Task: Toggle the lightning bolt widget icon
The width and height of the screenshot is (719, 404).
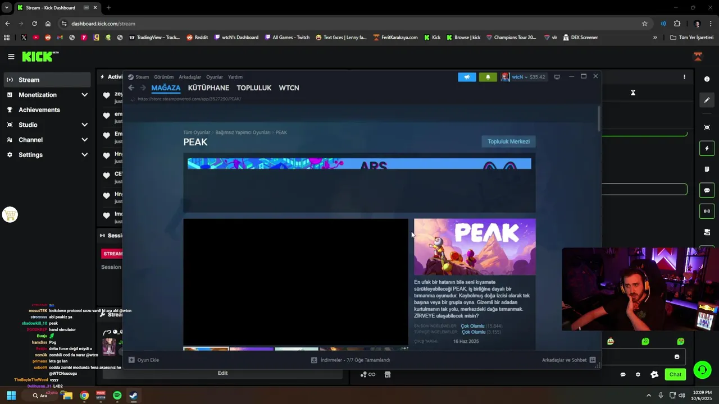Action: coord(707,148)
